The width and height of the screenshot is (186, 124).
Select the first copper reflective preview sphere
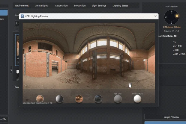[x=40, y=99]
